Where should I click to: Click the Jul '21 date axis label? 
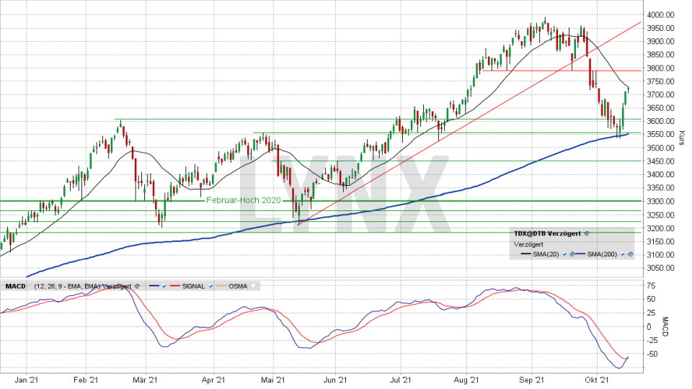[402, 380]
